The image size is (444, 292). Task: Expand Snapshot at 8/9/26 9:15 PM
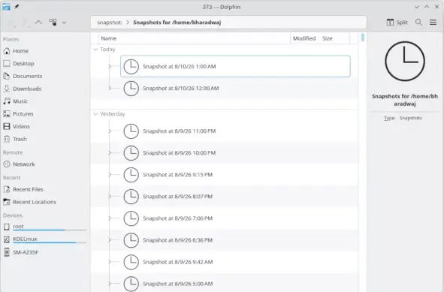tap(110, 175)
